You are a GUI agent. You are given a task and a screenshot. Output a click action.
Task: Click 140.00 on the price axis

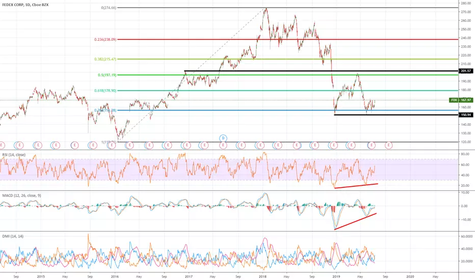(466, 124)
